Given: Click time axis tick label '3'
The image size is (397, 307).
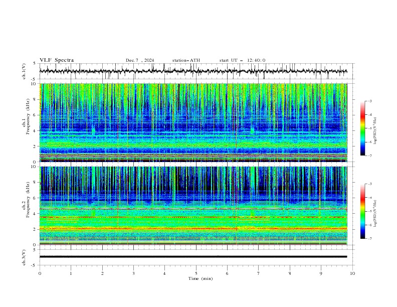Looking at the screenshot, I should (133, 273).
